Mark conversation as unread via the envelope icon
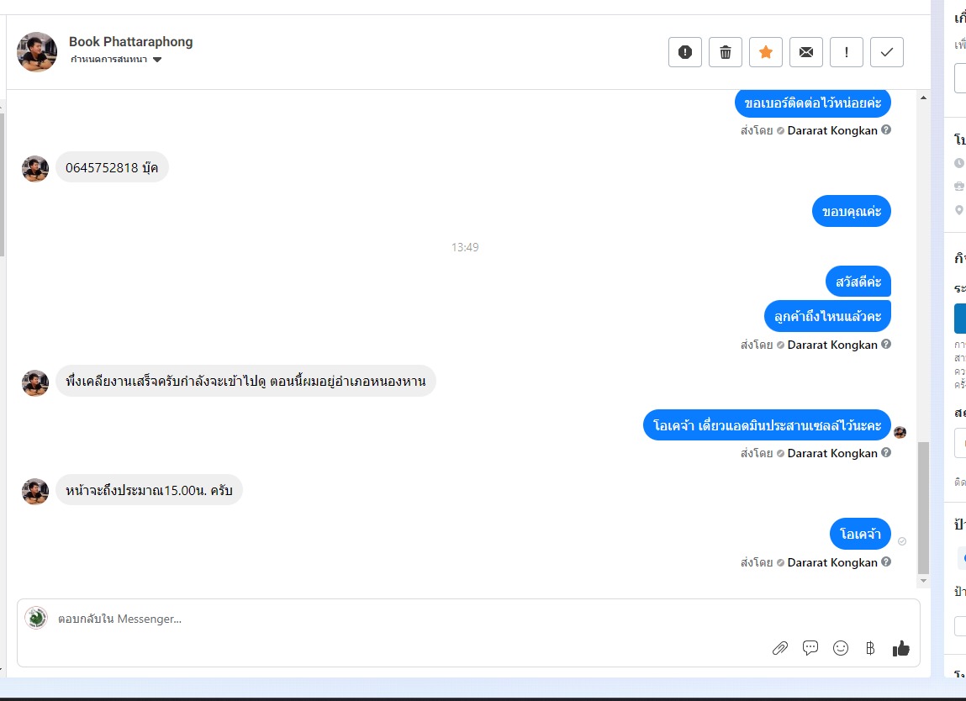 click(805, 52)
